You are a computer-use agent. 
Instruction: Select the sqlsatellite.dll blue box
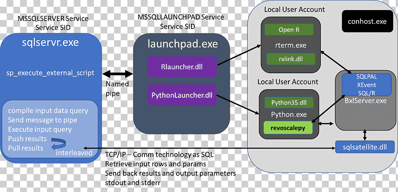(x=365, y=147)
